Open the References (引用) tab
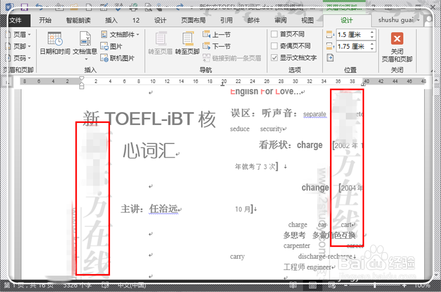The image size is (441, 292). 227,20
